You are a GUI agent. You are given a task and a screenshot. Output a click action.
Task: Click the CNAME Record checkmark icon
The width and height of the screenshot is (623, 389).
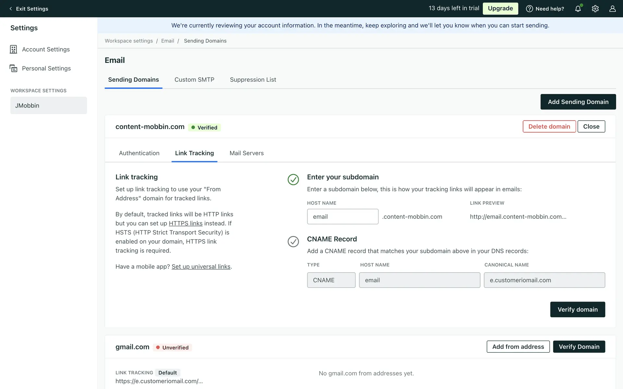293,241
